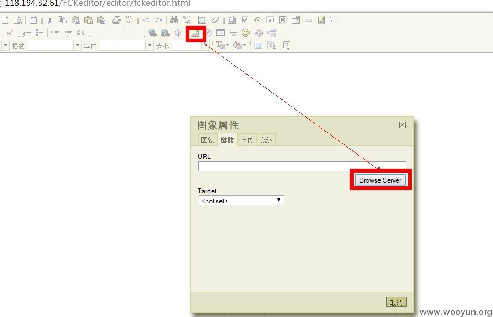Viewport: 493px width, 317px height.
Task: Click Paste from Word icon
Action: tap(101, 20)
